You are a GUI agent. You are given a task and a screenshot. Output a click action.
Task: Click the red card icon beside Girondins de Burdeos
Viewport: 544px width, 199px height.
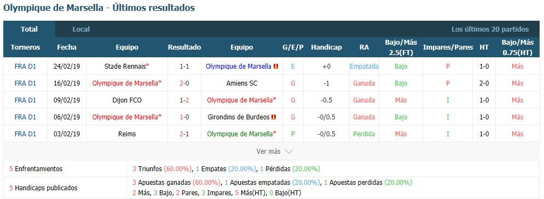[x=274, y=117]
